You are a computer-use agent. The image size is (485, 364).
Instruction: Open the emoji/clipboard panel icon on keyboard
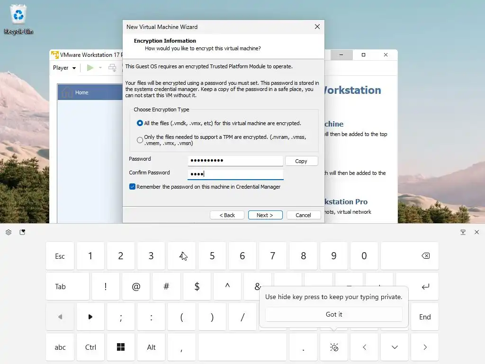click(22, 232)
